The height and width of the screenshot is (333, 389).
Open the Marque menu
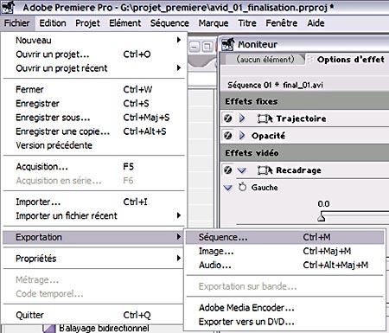click(x=214, y=23)
